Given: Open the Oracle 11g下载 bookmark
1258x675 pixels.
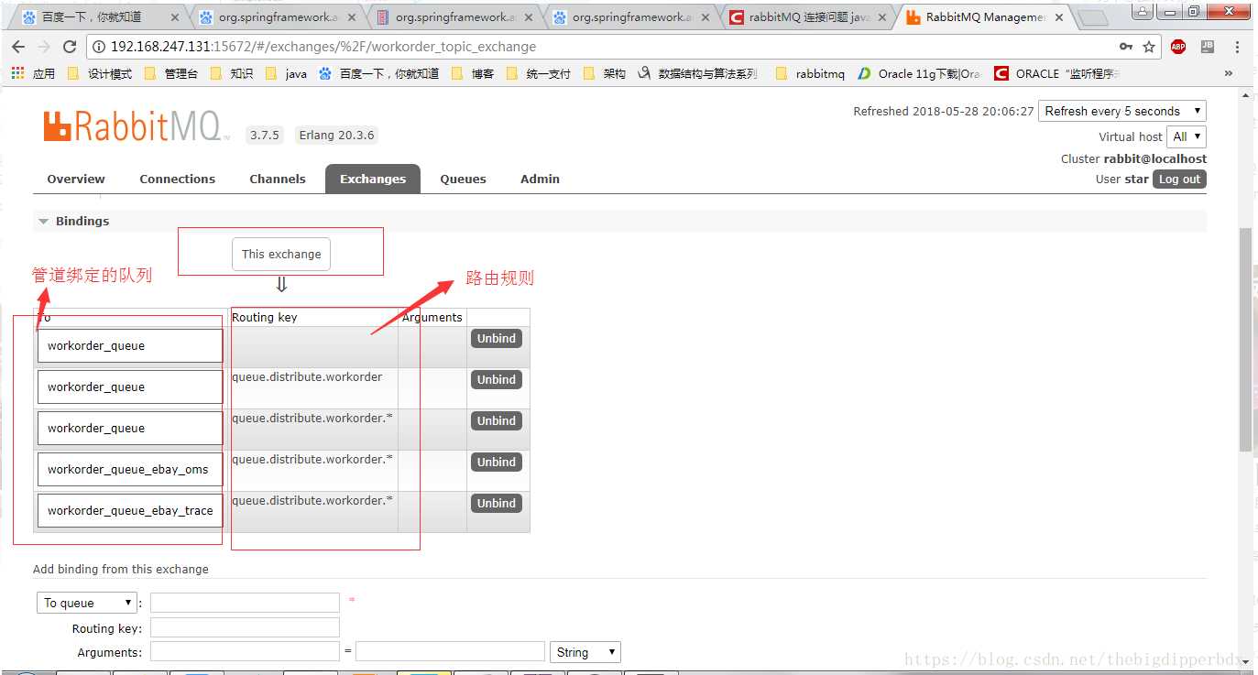Looking at the screenshot, I should [x=919, y=73].
